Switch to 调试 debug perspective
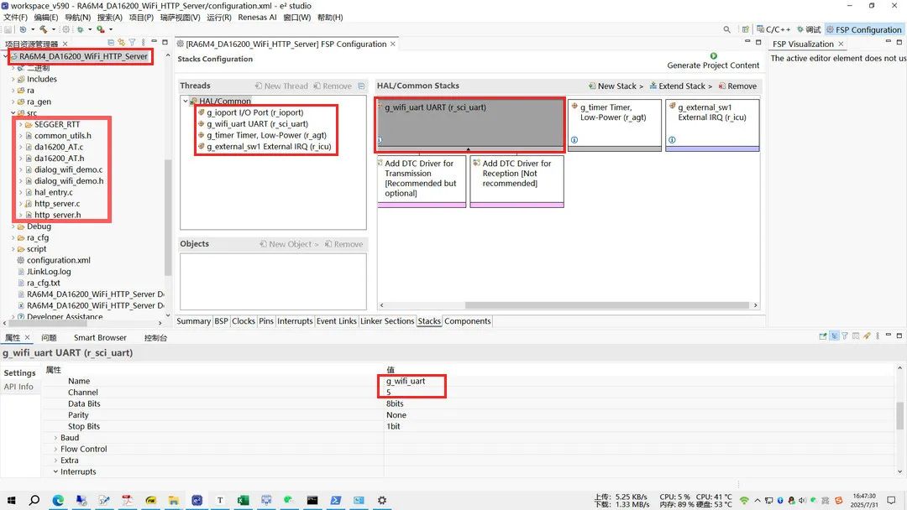Viewport: 907px width, 510px height. tap(809, 29)
